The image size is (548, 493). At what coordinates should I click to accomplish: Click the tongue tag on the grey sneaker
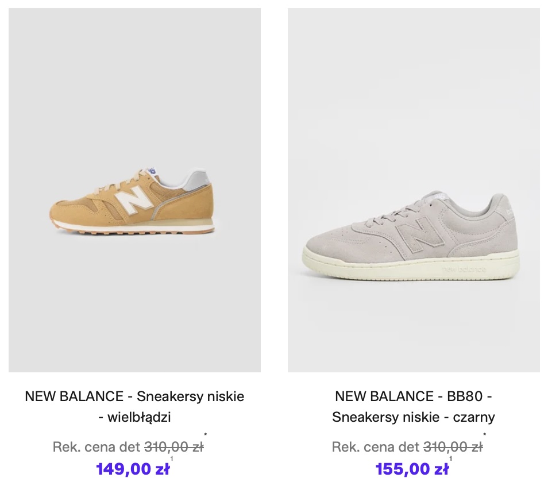[x=435, y=198]
